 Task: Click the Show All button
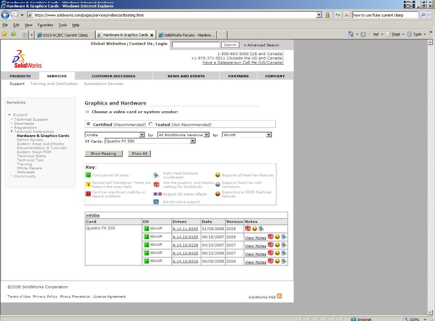[139, 154]
